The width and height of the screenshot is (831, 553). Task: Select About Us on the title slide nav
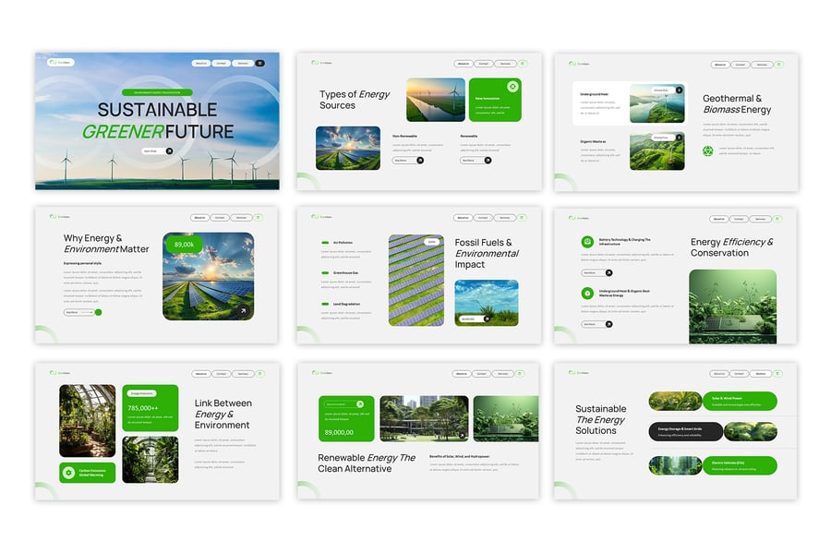[200, 63]
